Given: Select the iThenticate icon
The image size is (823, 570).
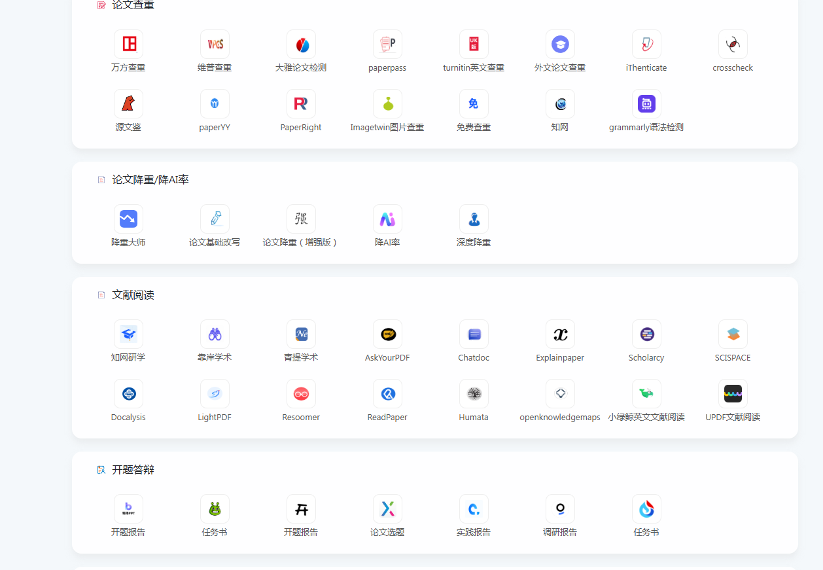Looking at the screenshot, I should (x=646, y=44).
